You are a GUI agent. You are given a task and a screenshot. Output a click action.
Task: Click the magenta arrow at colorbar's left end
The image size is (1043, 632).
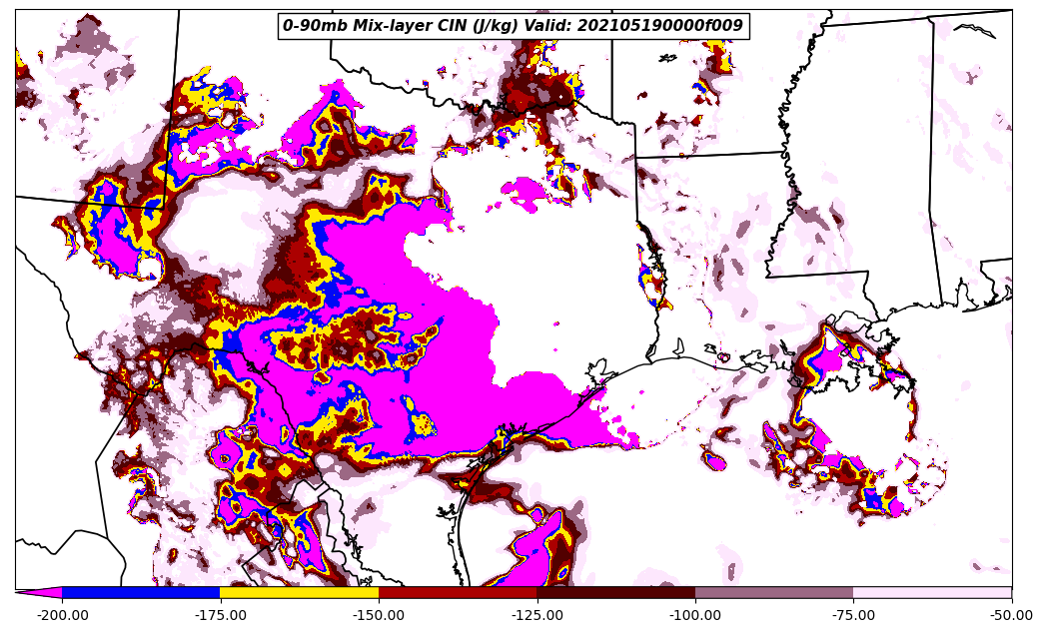pyautogui.click(x=40, y=593)
